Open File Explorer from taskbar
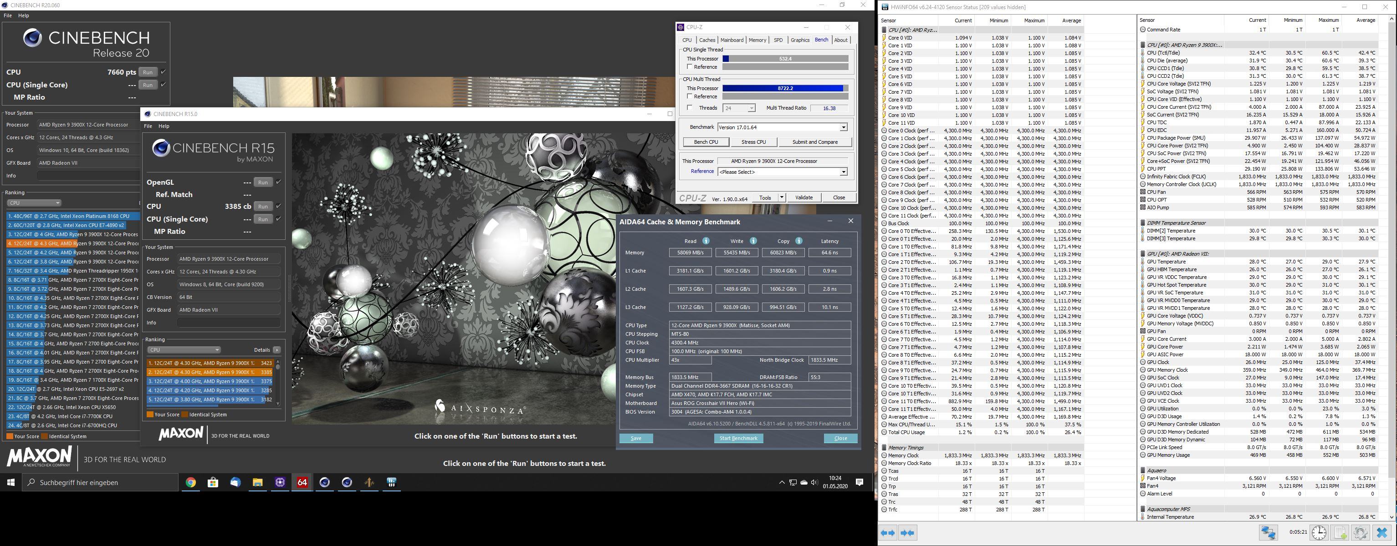 (x=258, y=482)
